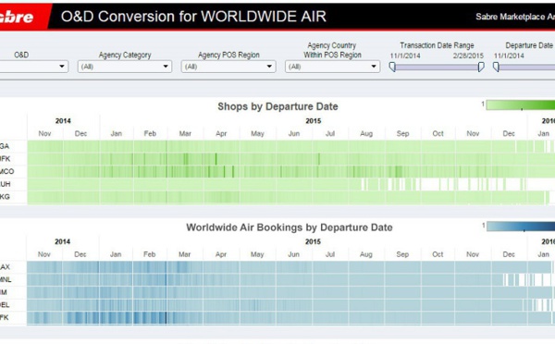Viewport: 555px width, 344px height.
Task: Click Transaction Date Range left slider handle
Action: click(x=392, y=67)
